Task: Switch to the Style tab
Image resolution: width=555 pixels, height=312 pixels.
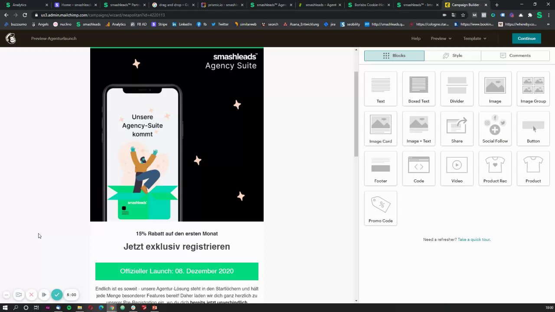Action: pyautogui.click(x=452, y=55)
